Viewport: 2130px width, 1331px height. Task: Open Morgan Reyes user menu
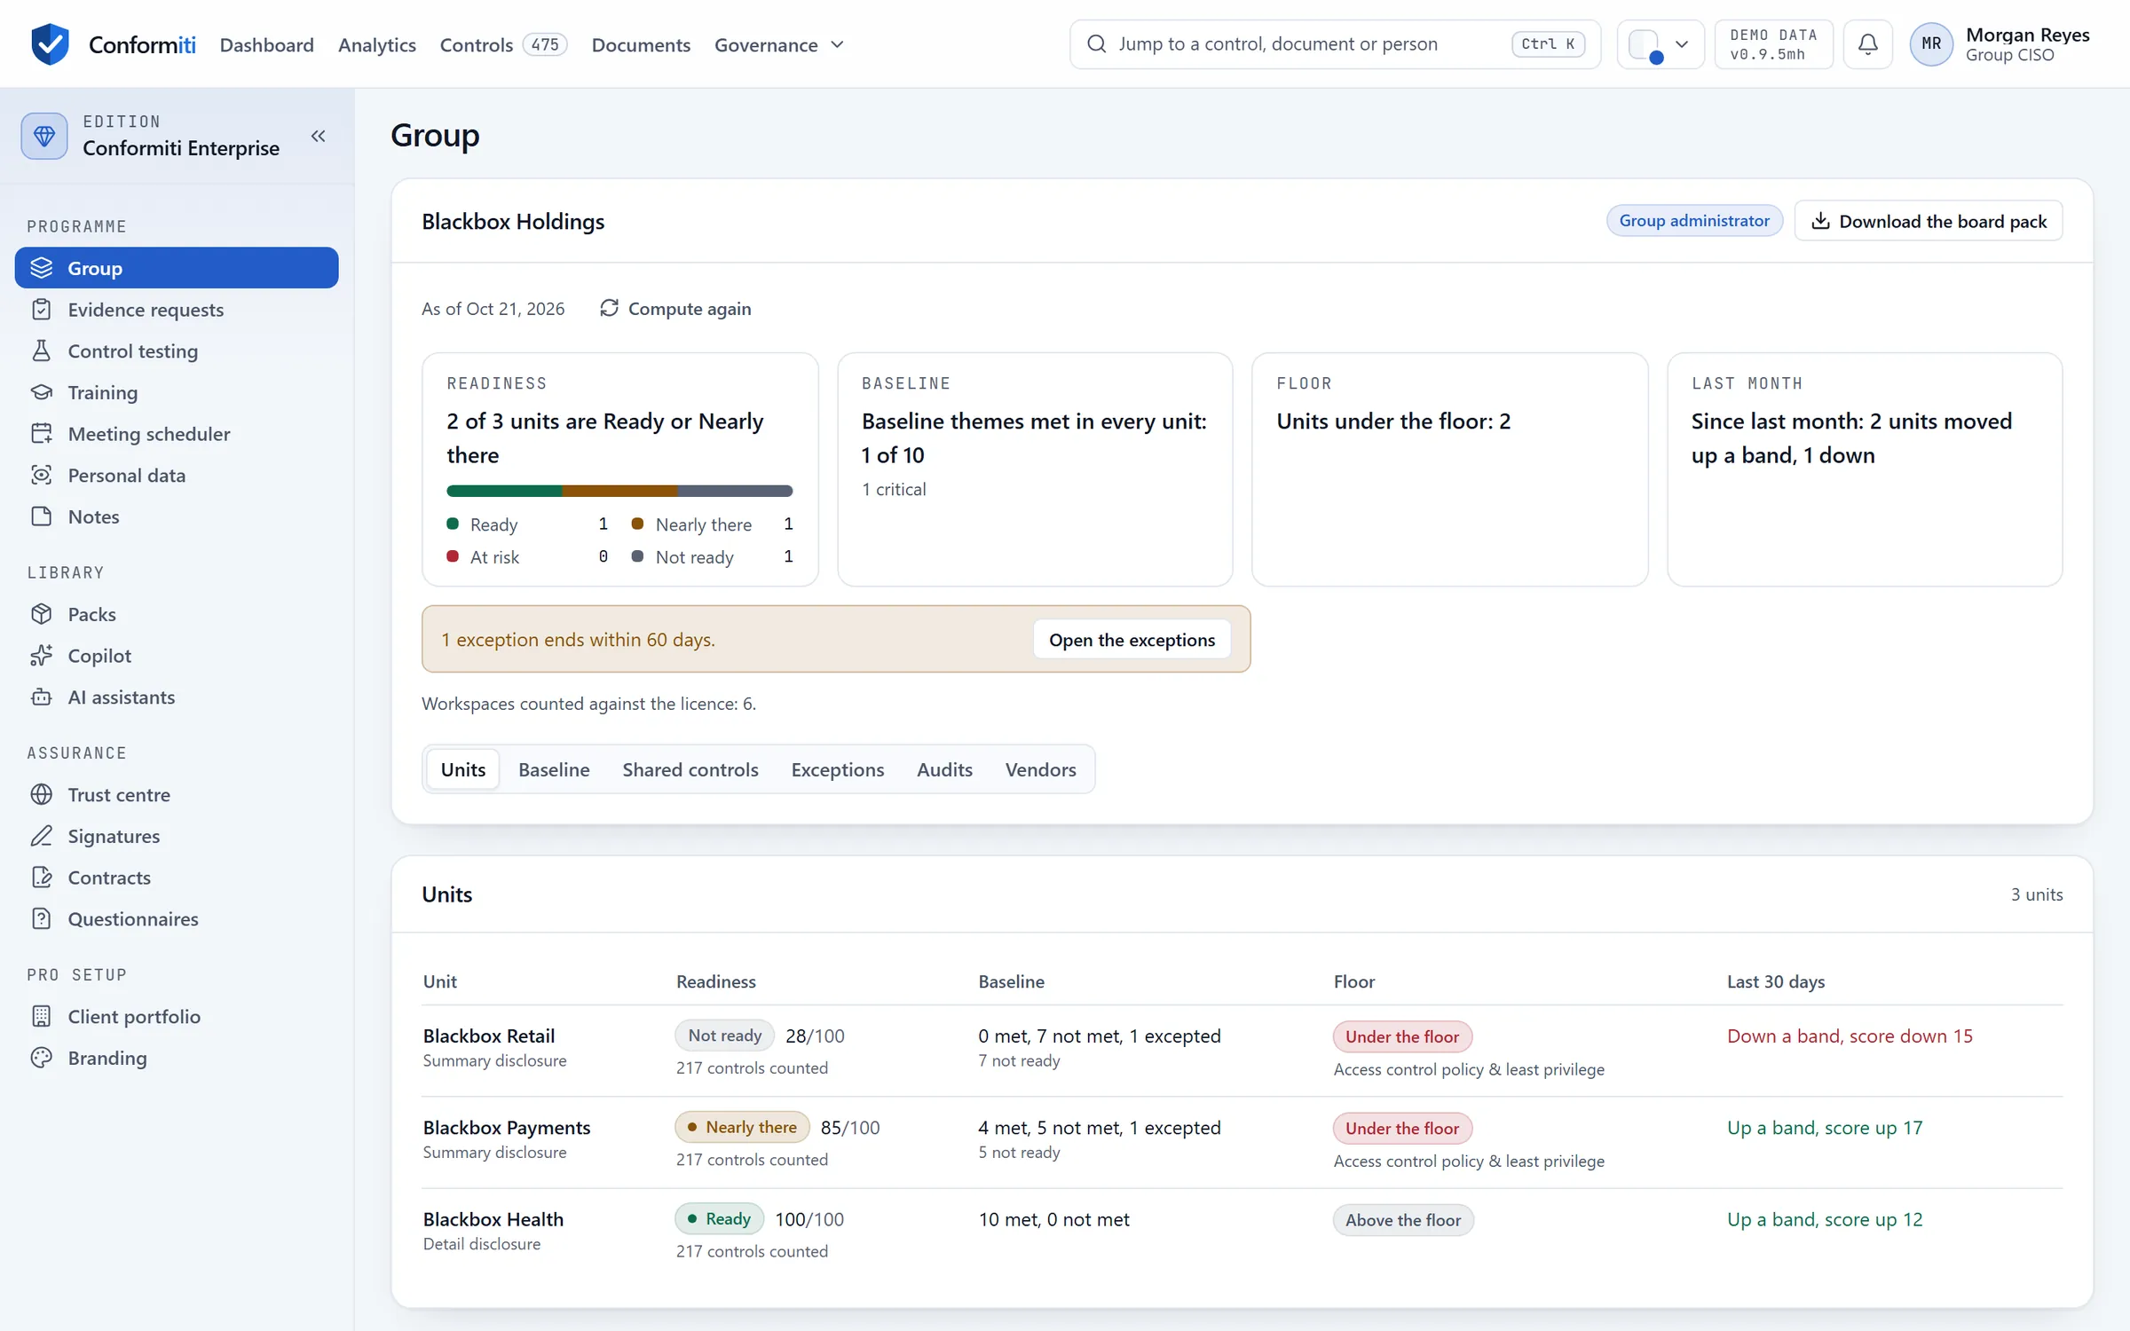(x=2000, y=44)
